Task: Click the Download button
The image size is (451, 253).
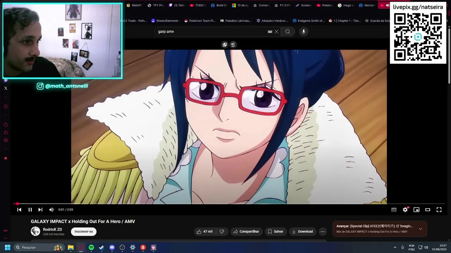Action: [x=302, y=232]
